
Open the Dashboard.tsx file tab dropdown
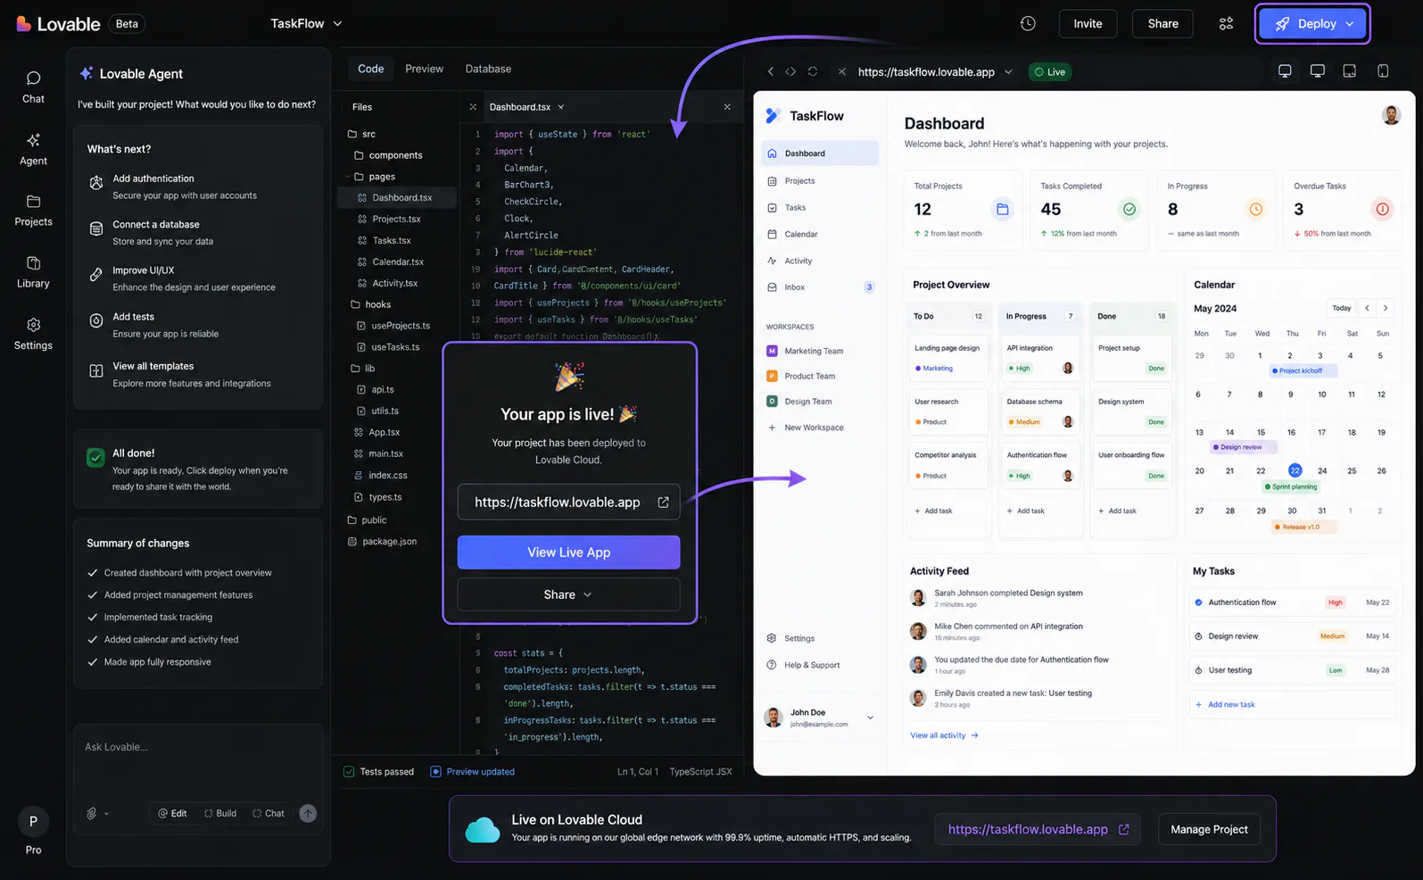[x=561, y=107]
